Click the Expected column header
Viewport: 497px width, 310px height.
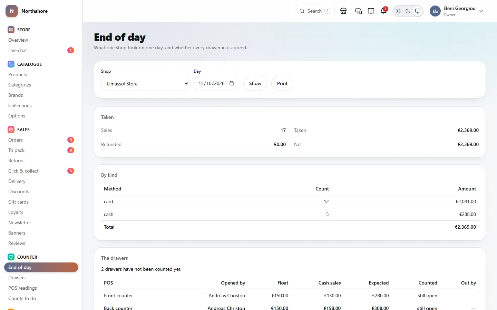coord(379,283)
